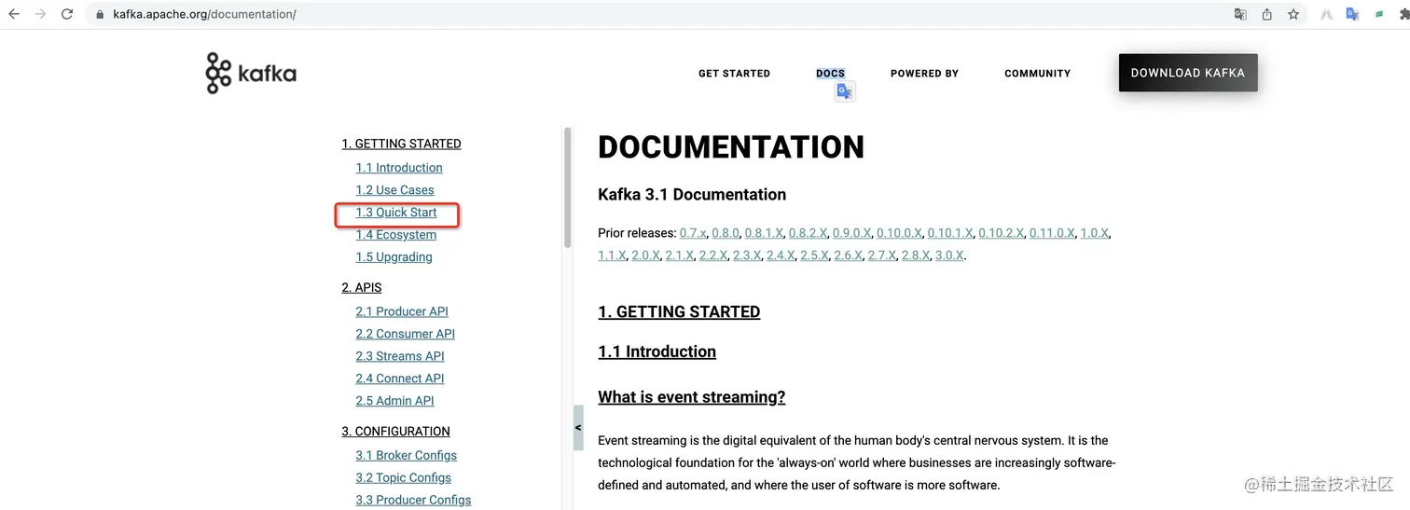This screenshot has width=1410, height=510.
Task: Open the 2.4.X prior release link
Action: tap(781, 255)
